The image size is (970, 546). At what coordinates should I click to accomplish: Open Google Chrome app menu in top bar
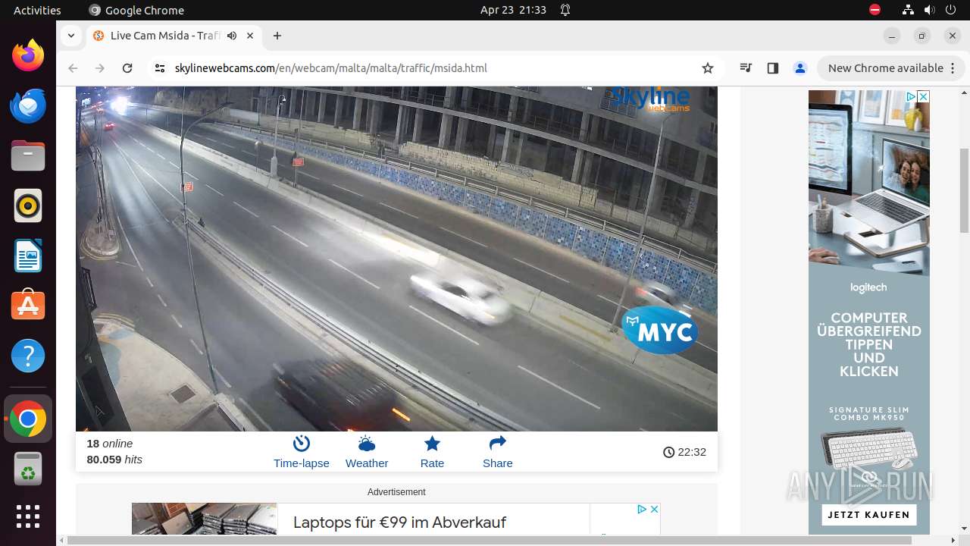[136, 10]
